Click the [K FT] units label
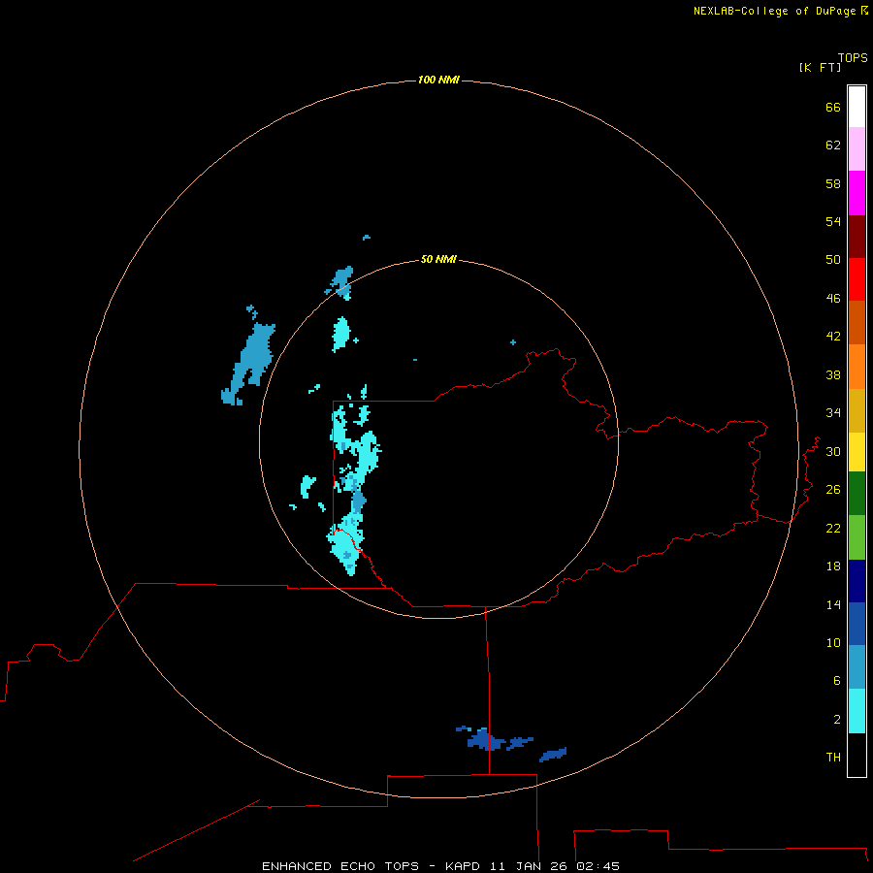 820,67
